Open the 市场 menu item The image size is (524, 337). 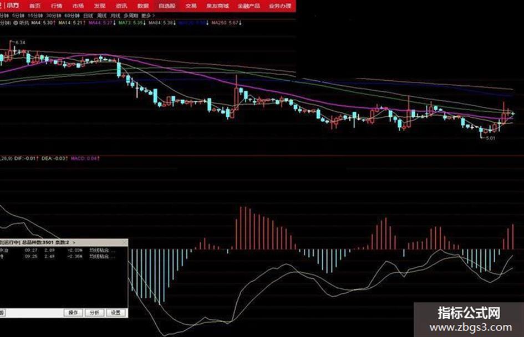[78, 6]
